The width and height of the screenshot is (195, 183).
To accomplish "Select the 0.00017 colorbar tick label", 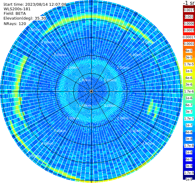I will tap(189, 37).
